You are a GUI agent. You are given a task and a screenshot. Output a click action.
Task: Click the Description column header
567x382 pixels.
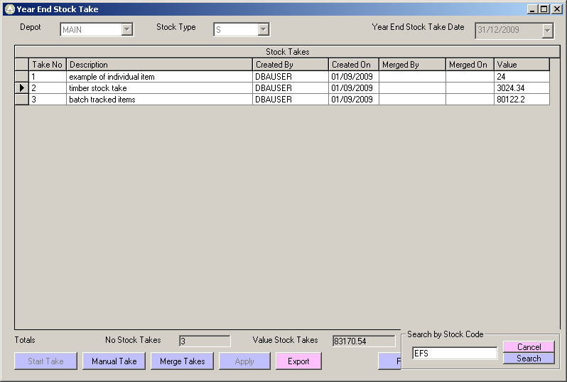point(159,65)
